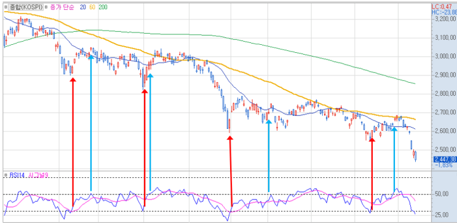Screen dimensions: 457x224
Task: Click the current price tag 2,447.38
Action: click(445, 159)
